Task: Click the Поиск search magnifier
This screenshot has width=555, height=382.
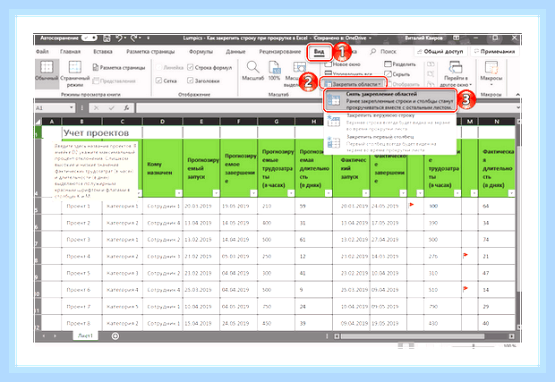Action: (x=372, y=52)
